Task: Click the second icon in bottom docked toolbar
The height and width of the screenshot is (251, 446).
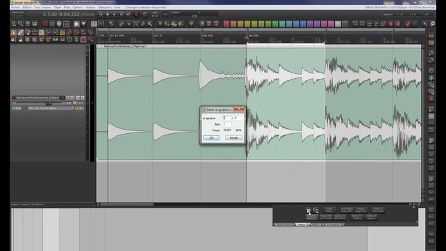Action: (316, 211)
